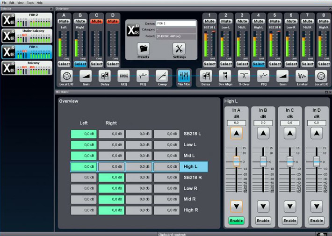Select the Balcony device in Selector
This screenshot has height=236, width=332.
click(x=27, y=68)
